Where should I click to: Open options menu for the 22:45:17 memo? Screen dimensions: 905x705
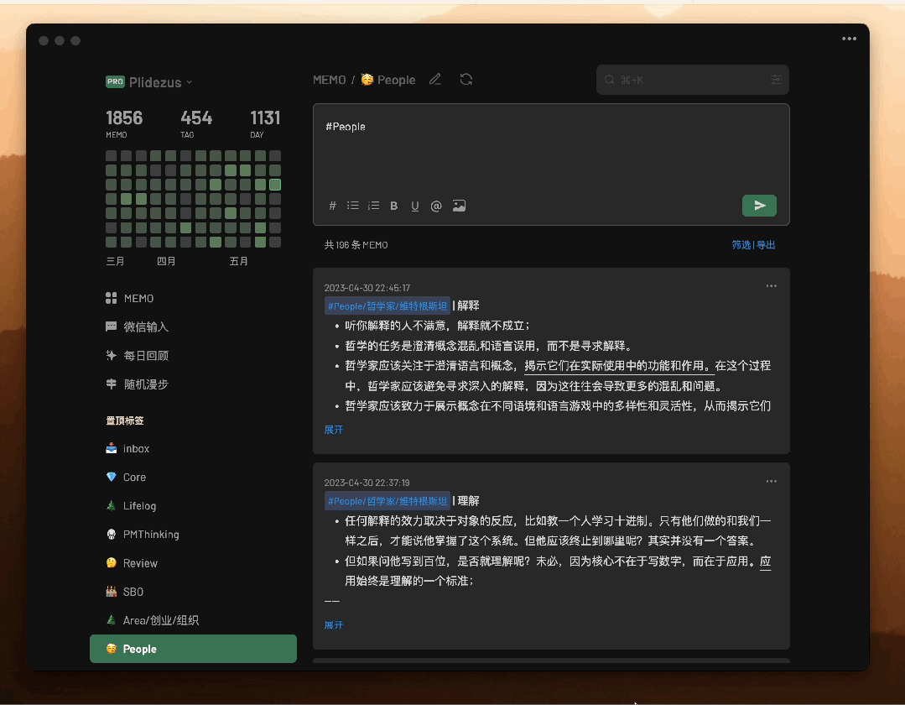tap(771, 286)
